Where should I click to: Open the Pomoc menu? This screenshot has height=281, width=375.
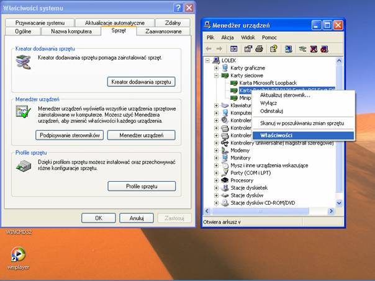point(269,37)
